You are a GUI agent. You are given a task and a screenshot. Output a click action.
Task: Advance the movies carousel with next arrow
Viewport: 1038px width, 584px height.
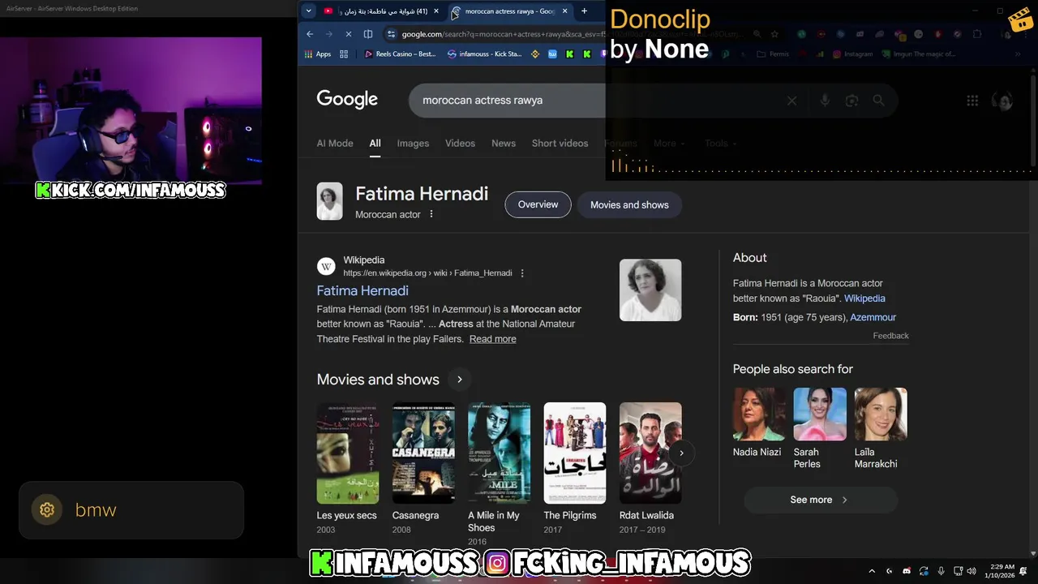pos(681,453)
